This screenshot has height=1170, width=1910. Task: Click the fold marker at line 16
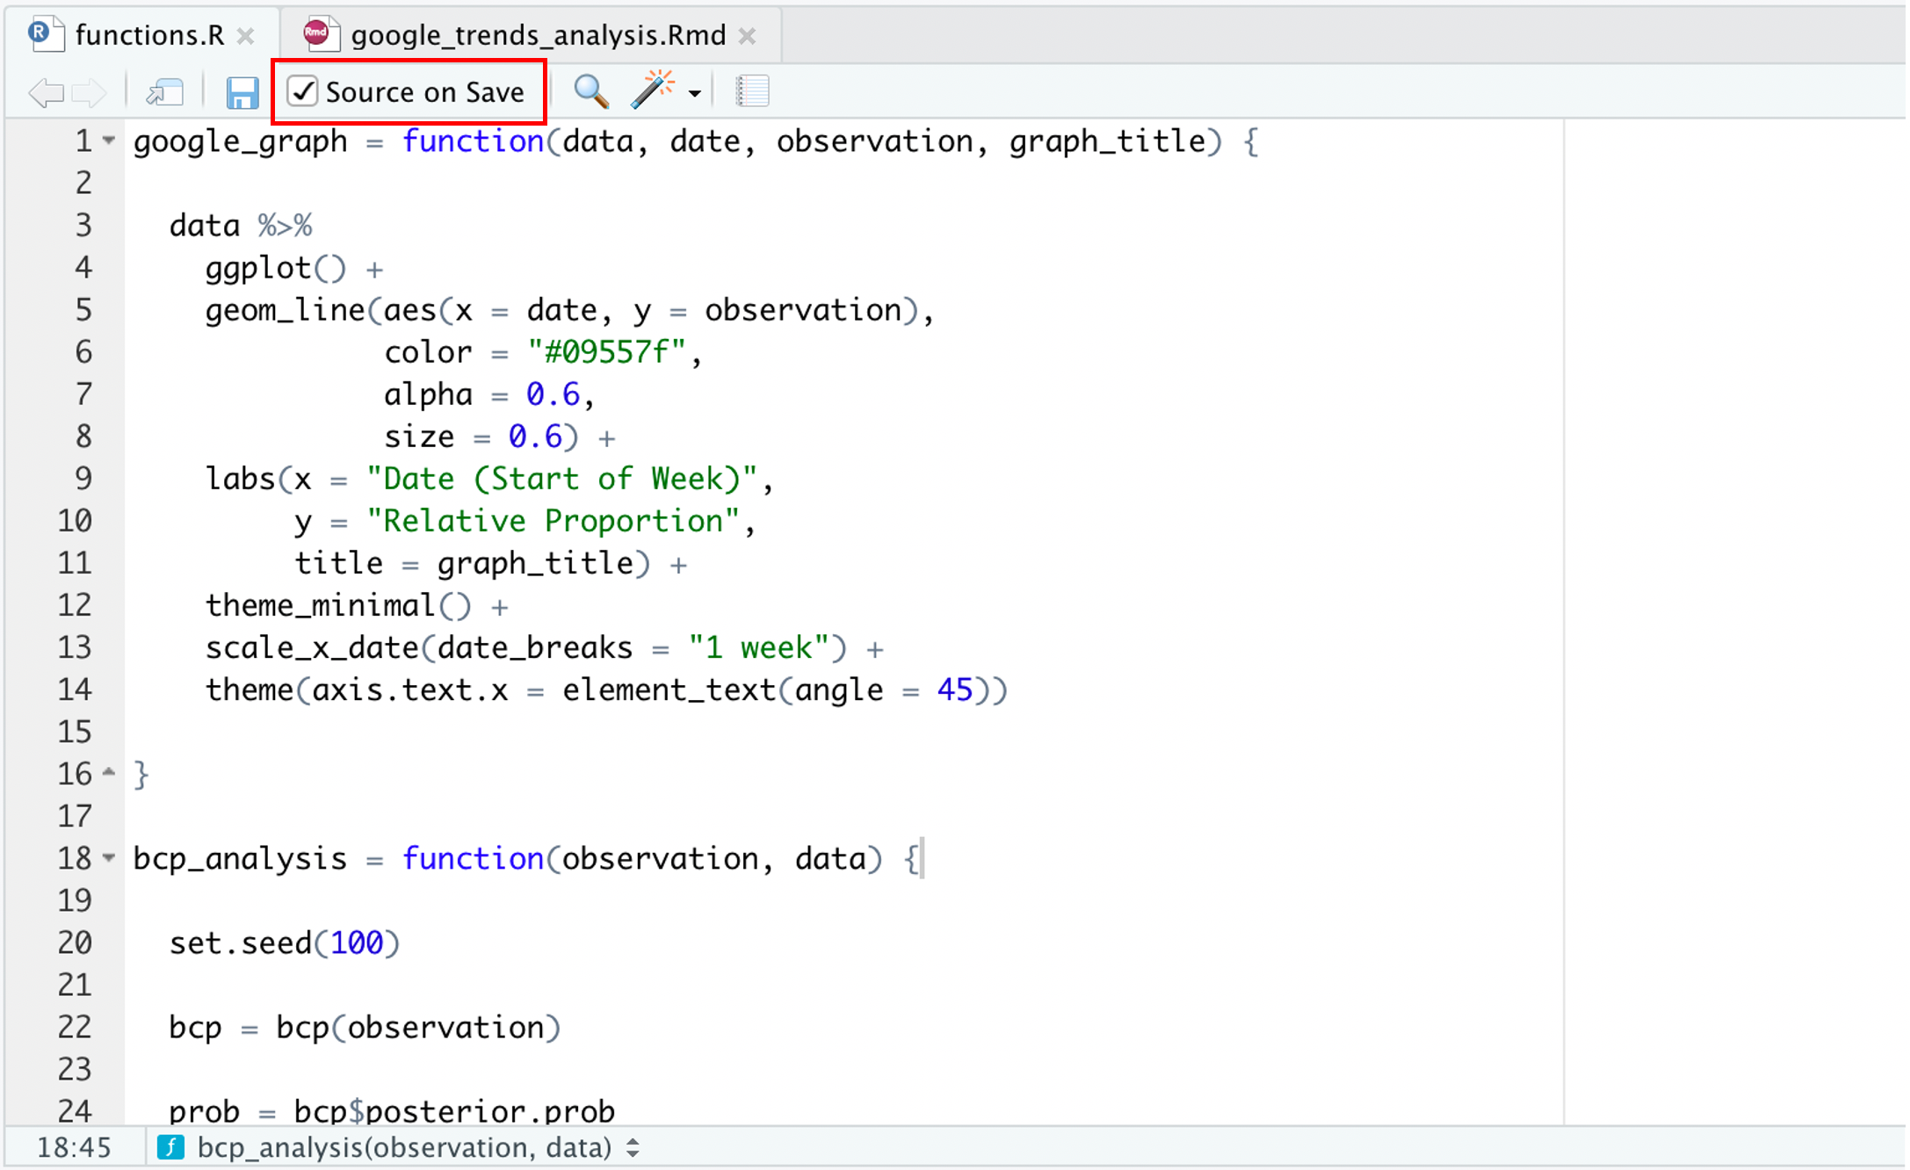[109, 773]
